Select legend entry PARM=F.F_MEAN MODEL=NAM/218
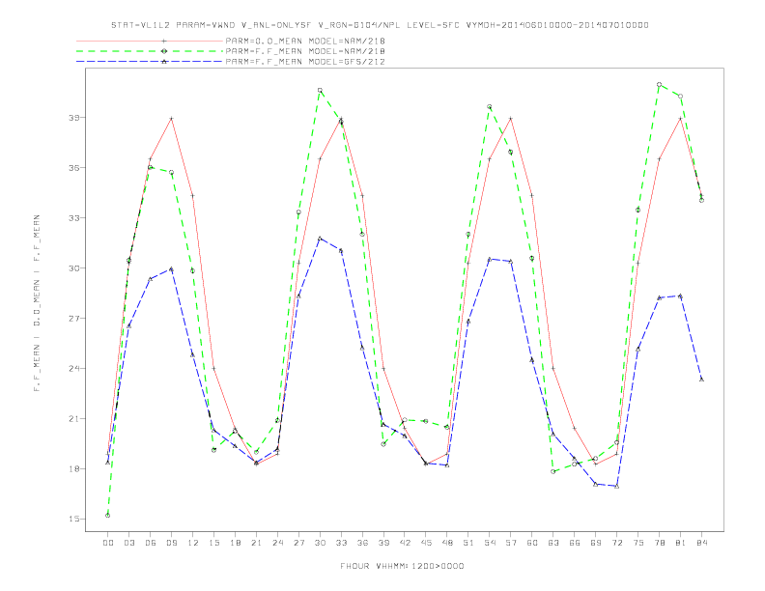Image resolution: width=765 pixels, height=591 pixels. click(x=305, y=51)
